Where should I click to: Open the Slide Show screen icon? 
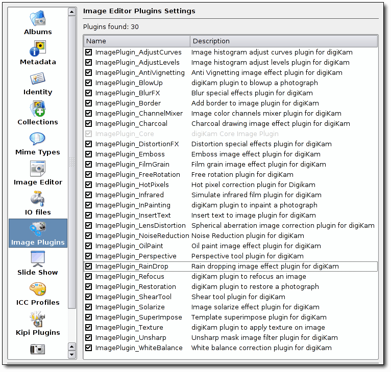click(38, 259)
